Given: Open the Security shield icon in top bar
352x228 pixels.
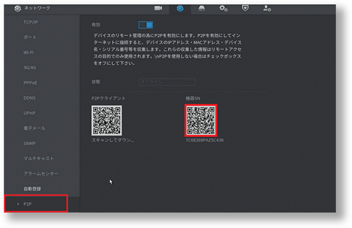Looking at the screenshot, I should coord(245,9).
